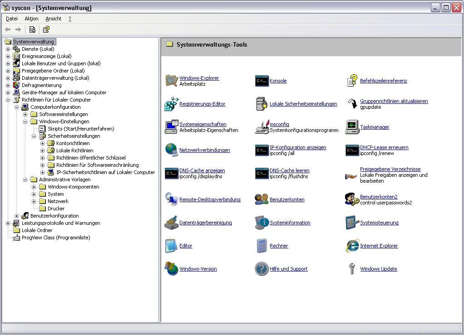Click the DNS-Cache leeren console icon
Viewport: 464px width, 335px height.
coord(262,173)
